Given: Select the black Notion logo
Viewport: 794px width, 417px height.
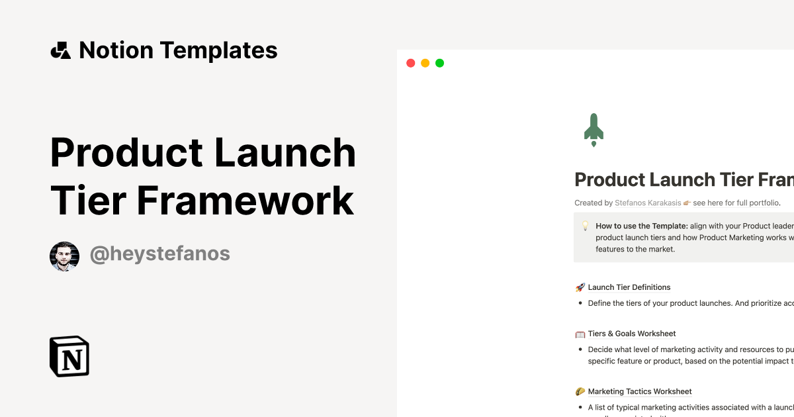Looking at the screenshot, I should 69,357.
